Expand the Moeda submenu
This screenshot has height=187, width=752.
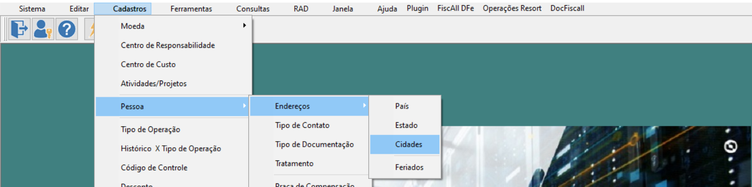[173, 26]
